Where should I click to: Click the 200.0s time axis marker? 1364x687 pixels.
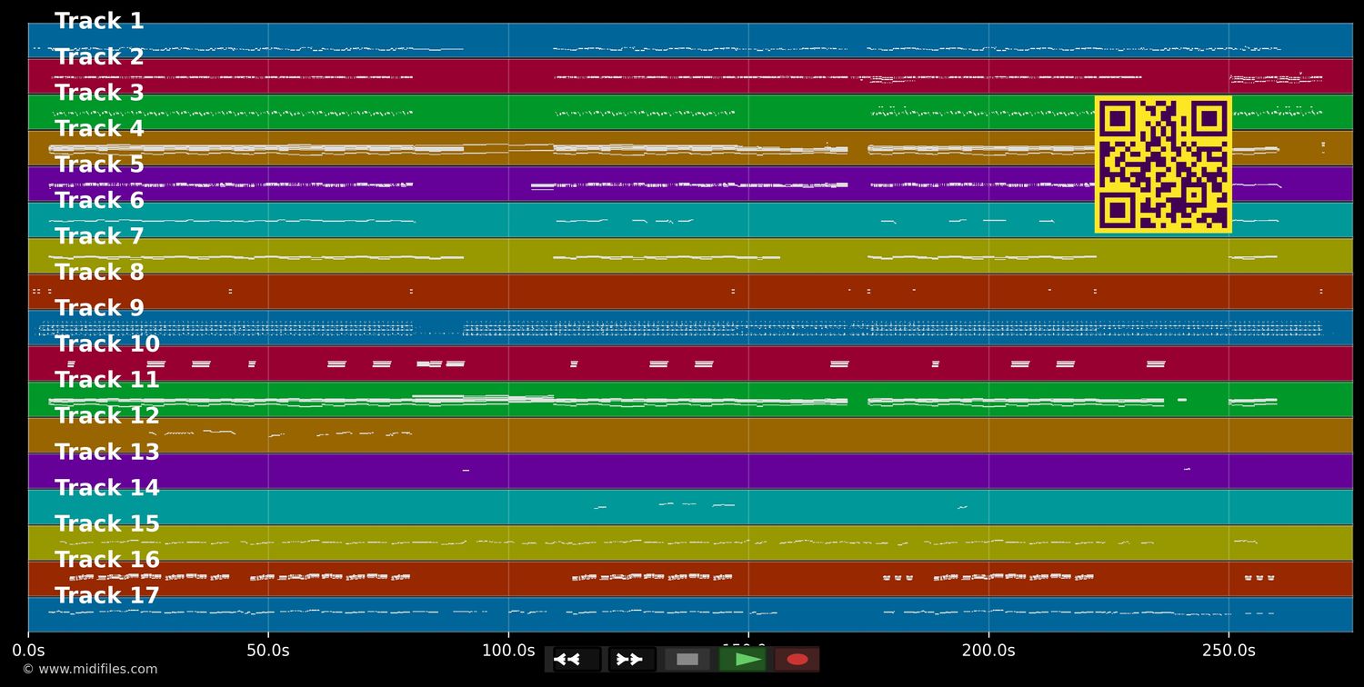(x=988, y=651)
